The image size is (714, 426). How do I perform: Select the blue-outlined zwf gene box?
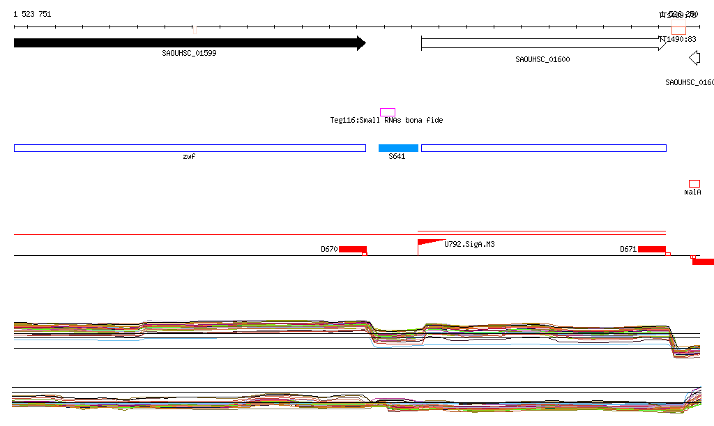point(190,148)
